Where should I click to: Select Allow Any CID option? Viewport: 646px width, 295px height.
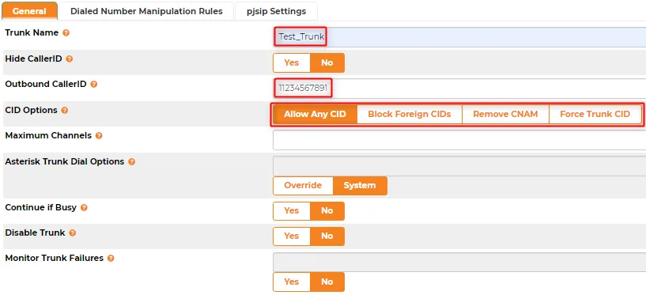click(x=315, y=114)
